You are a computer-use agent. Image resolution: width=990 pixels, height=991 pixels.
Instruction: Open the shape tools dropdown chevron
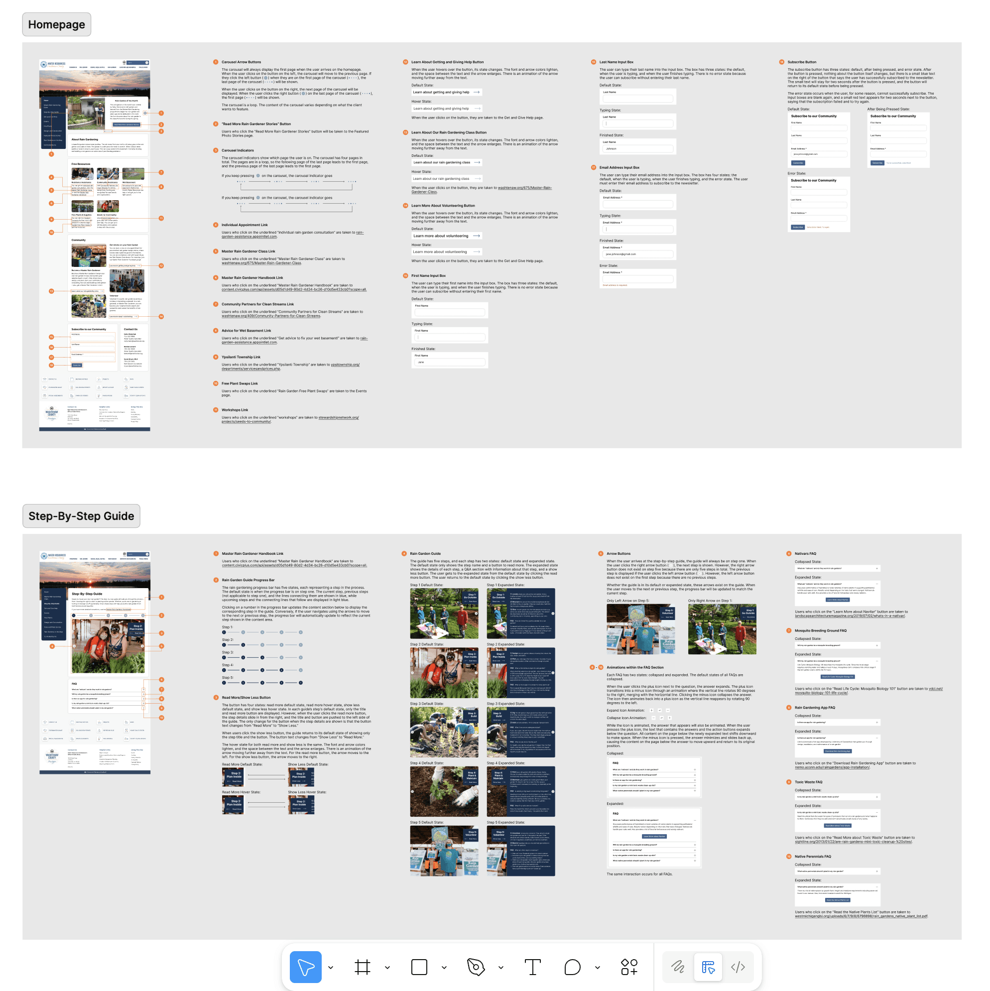point(444,968)
